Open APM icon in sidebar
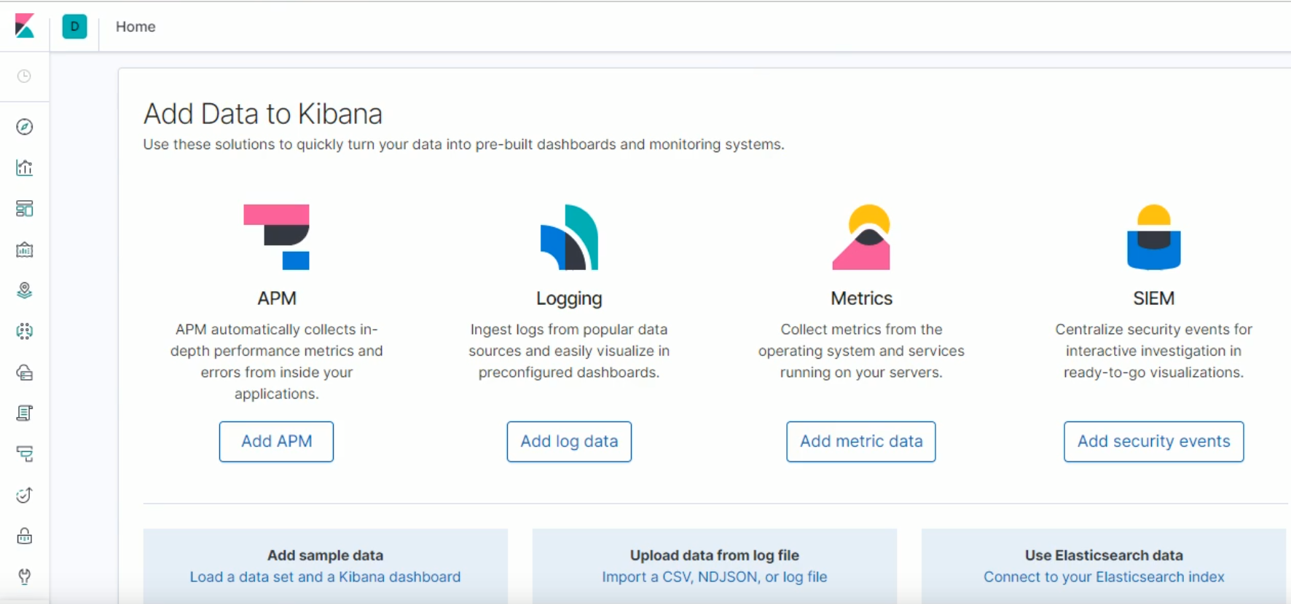This screenshot has width=1291, height=604. point(24,454)
